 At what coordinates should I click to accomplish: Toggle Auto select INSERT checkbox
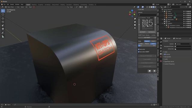[139, 52]
